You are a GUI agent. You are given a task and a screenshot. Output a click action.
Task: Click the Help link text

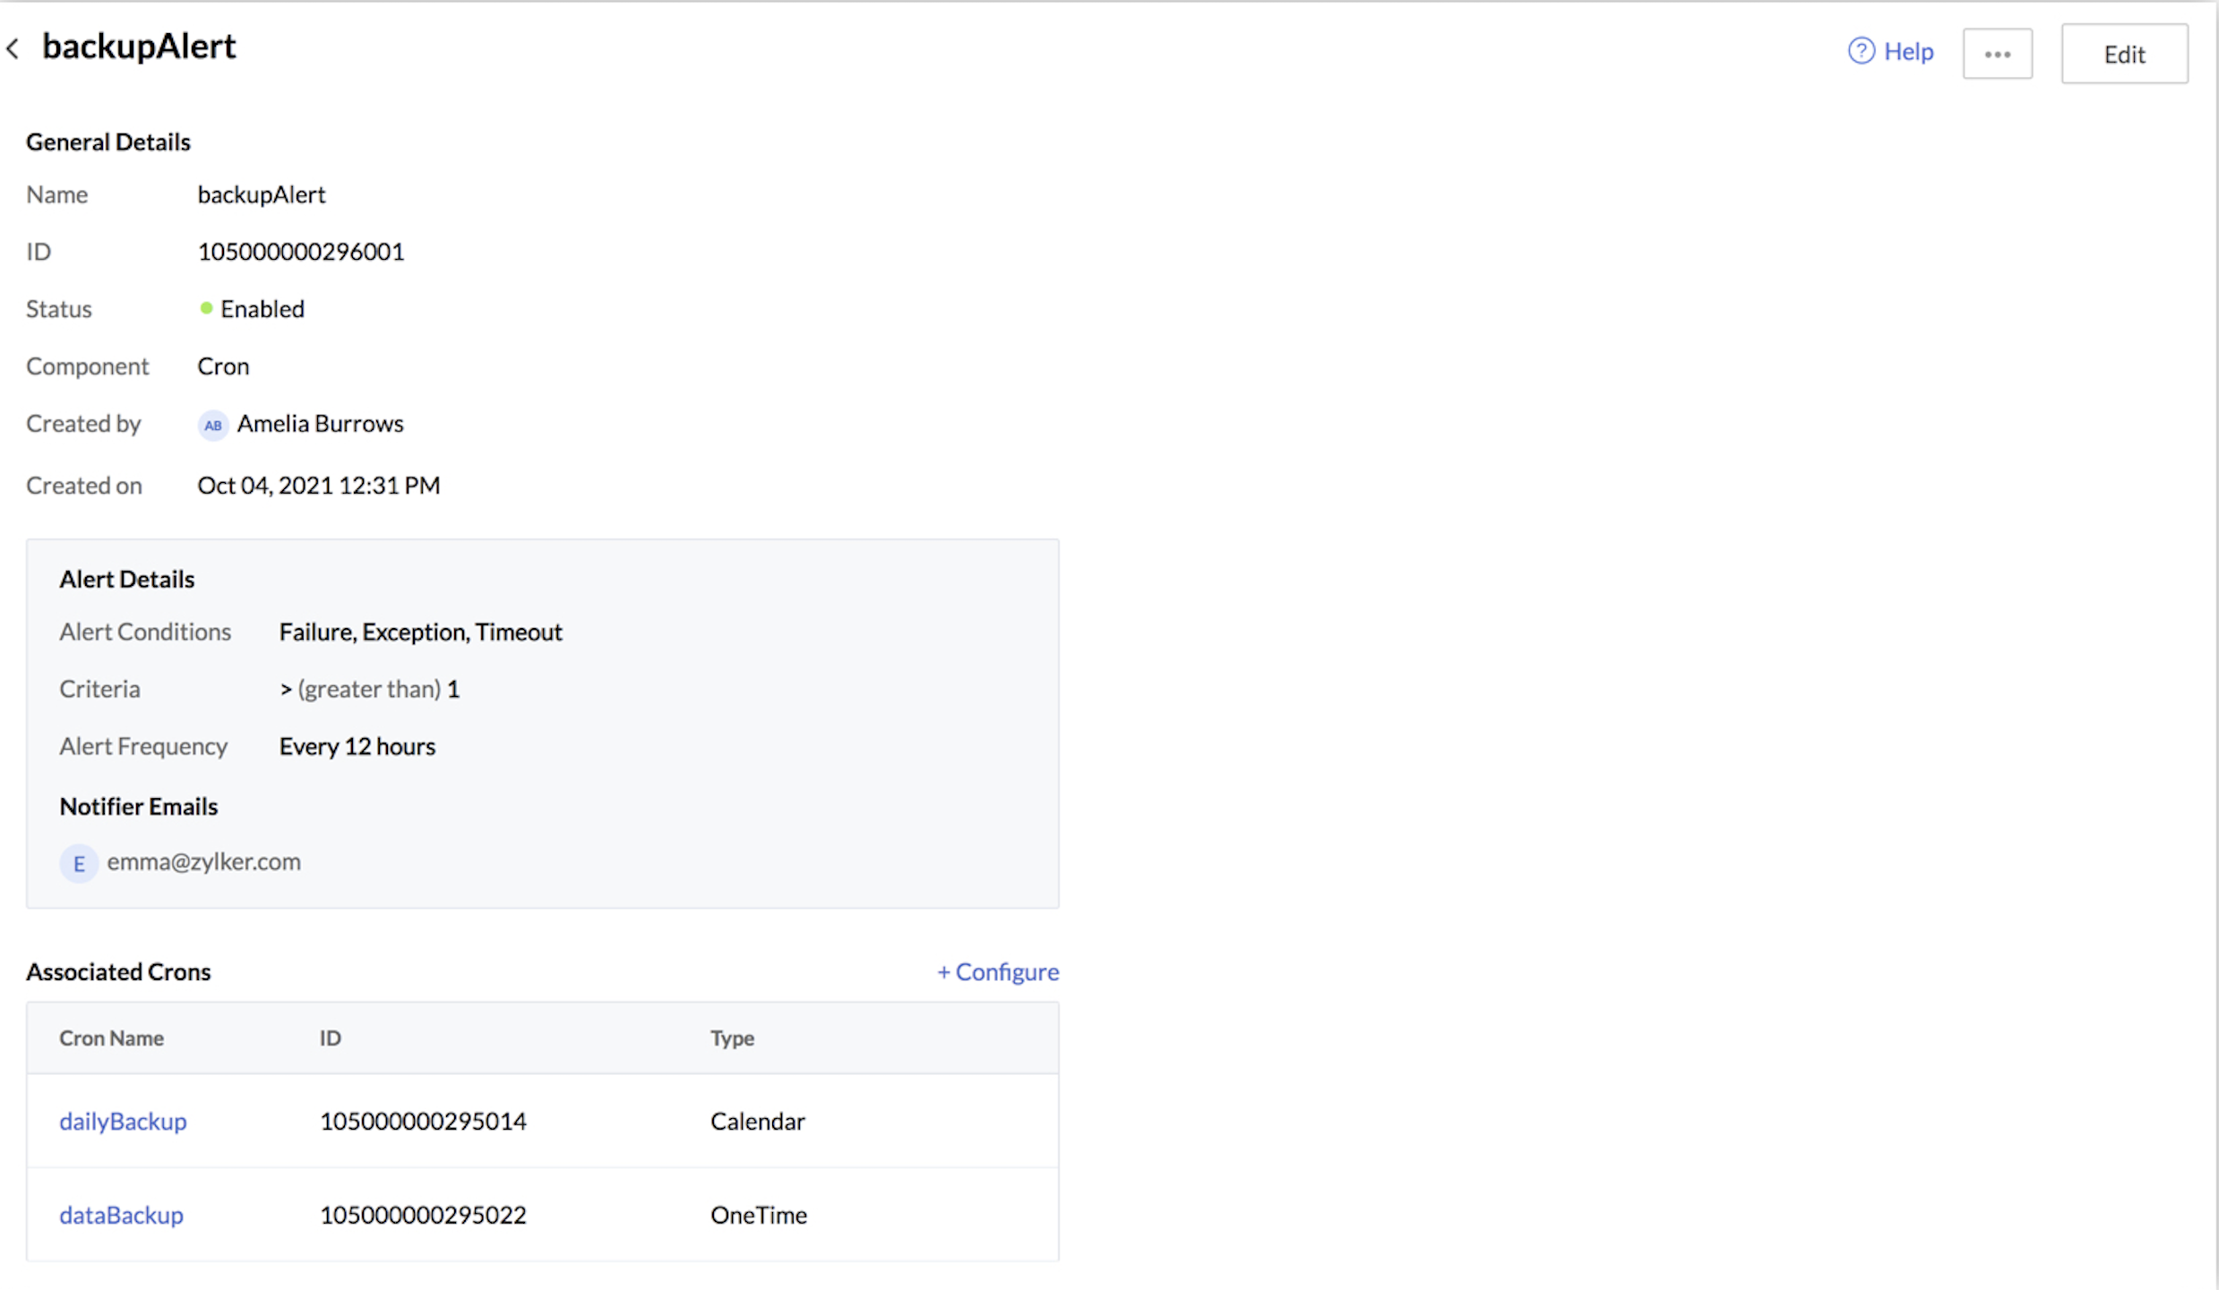[x=1908, y=52]
